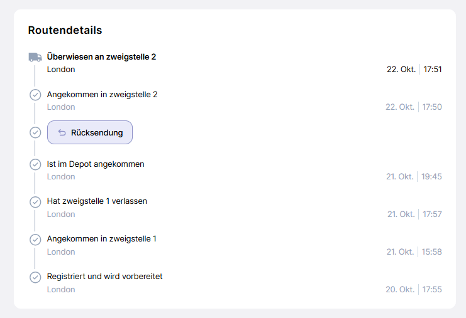Click the 22. Okt. 17:51 timestamp
The image size is (466, 318).
tap(414, 70)
